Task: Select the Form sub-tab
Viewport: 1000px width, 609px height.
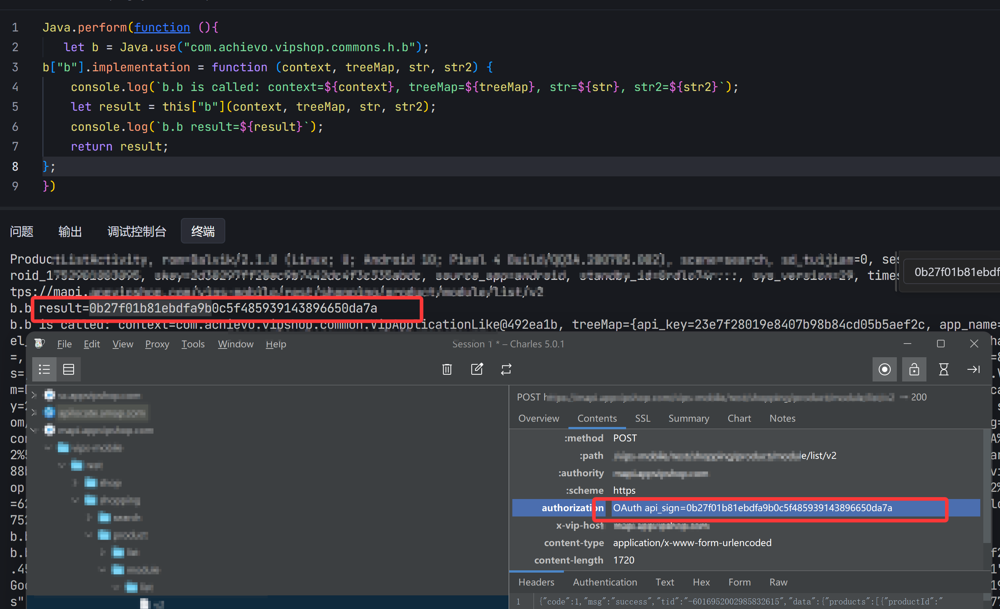Action: 739,582
